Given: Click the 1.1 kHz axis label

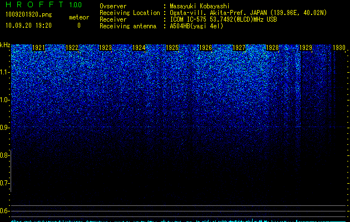Looking at the screenshot, I should click(4, 72).
